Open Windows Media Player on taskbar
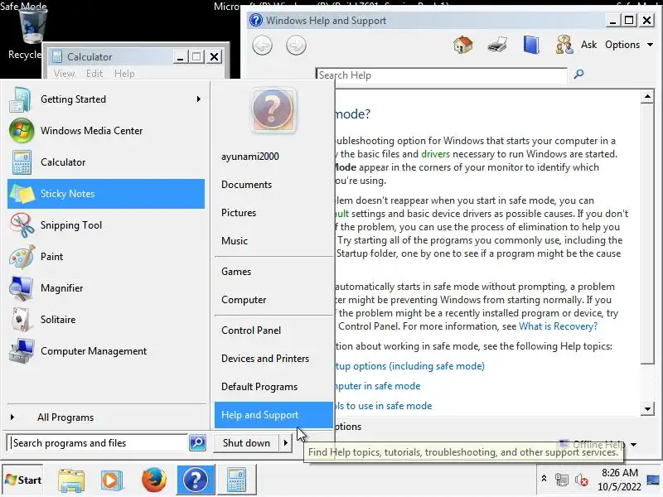Image resolution: width=663 pixels, height=497 pixels. tap(112, 480)
